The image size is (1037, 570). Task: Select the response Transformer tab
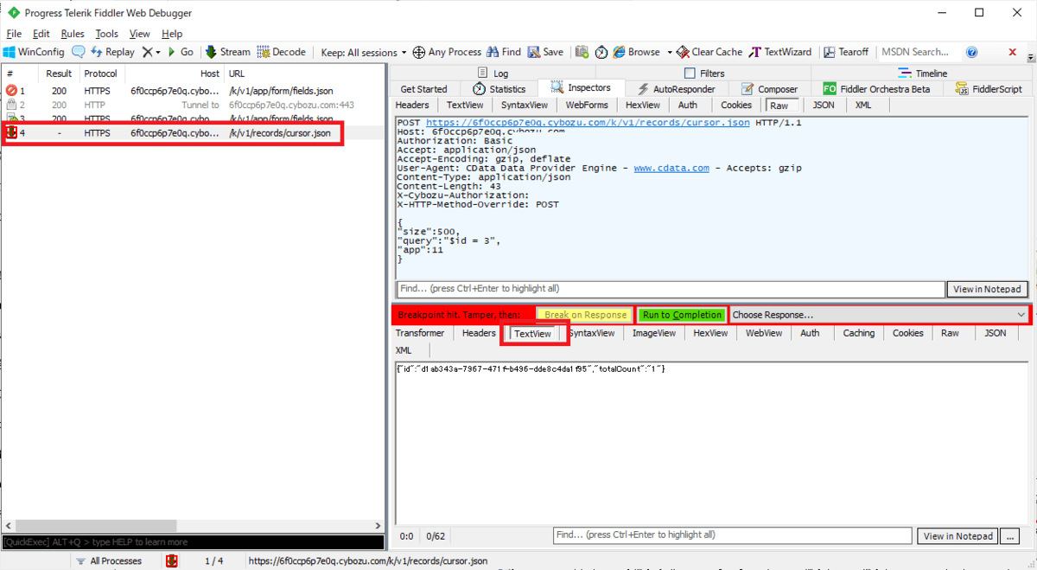tap(420, 333)
